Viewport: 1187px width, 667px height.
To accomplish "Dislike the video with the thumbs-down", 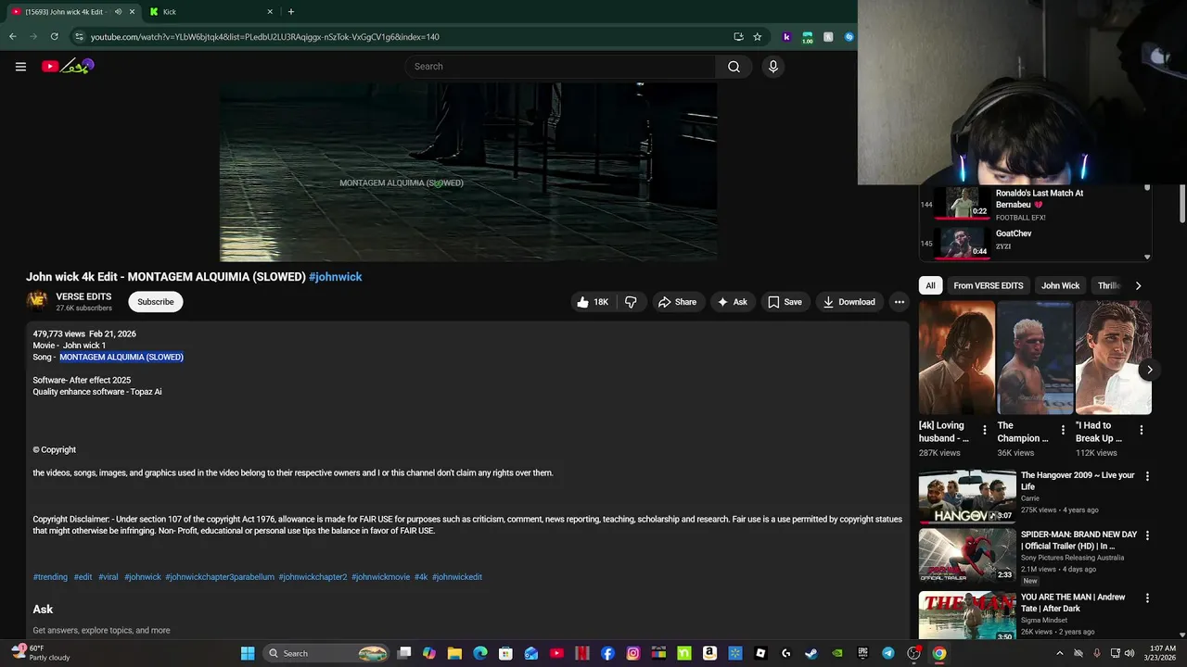I will (631, 302).
